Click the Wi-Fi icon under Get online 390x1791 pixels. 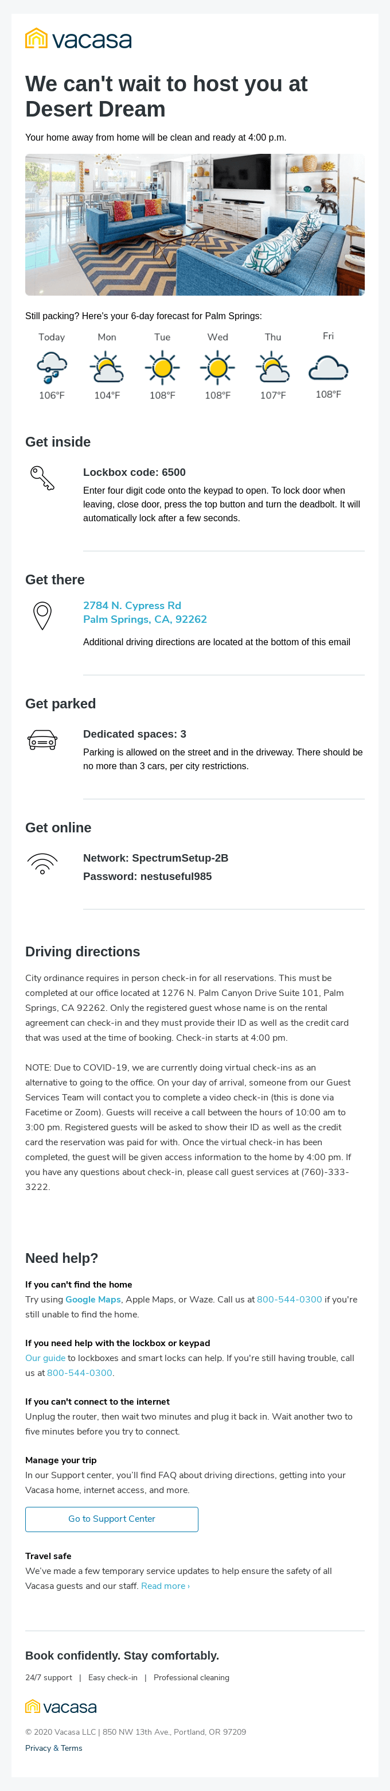coord(42,863)
